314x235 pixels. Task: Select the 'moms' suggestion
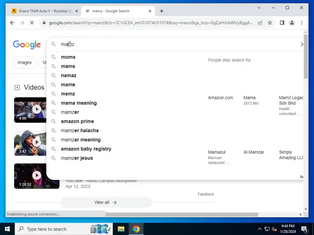[68, 57]
